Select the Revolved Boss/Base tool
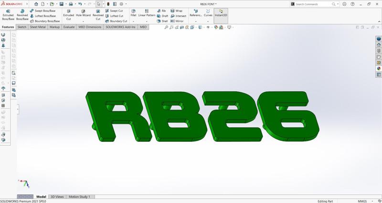 coord(22,15)
